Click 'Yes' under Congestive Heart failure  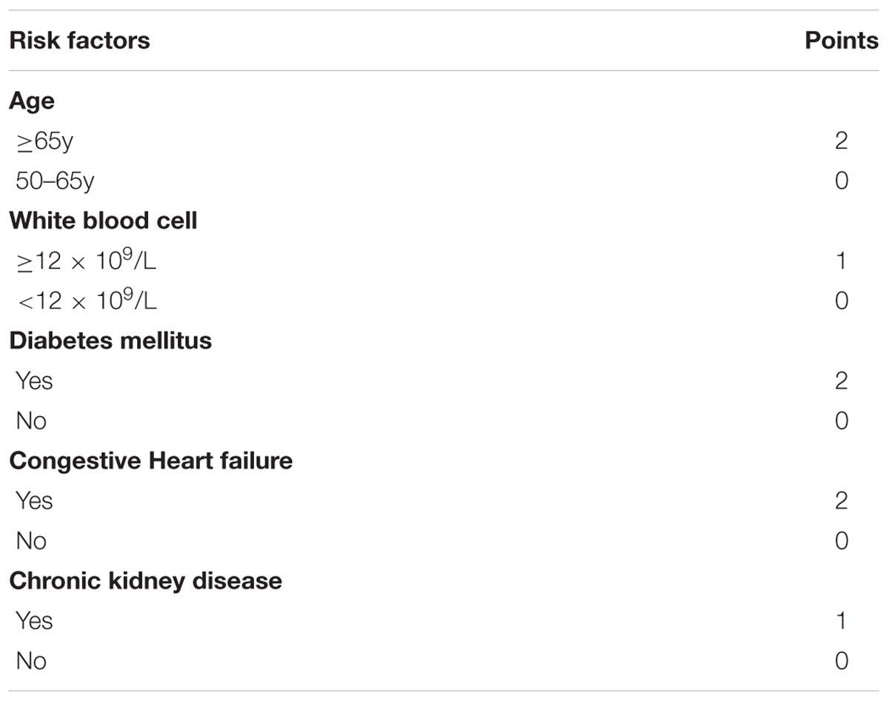pos(34,500)
